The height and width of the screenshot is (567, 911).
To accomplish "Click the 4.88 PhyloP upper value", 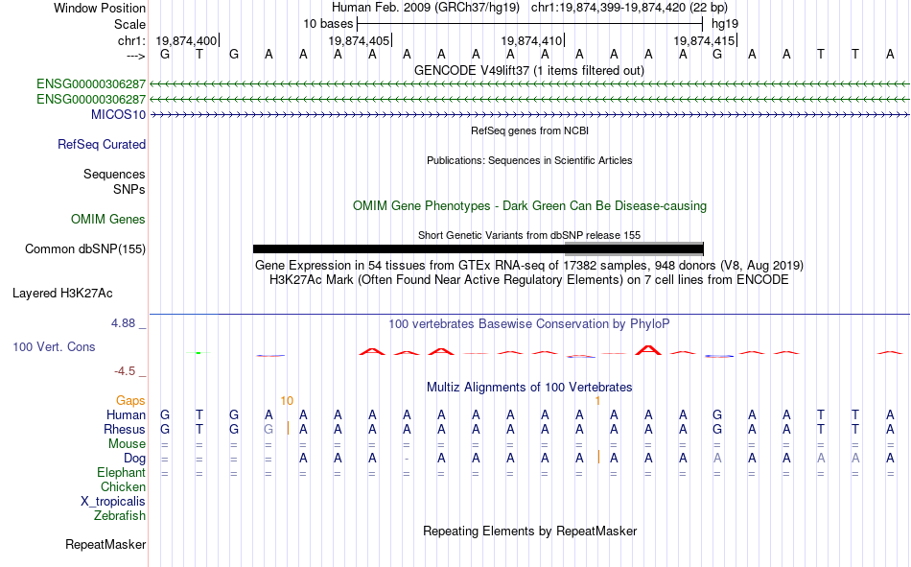I will 124,323.
